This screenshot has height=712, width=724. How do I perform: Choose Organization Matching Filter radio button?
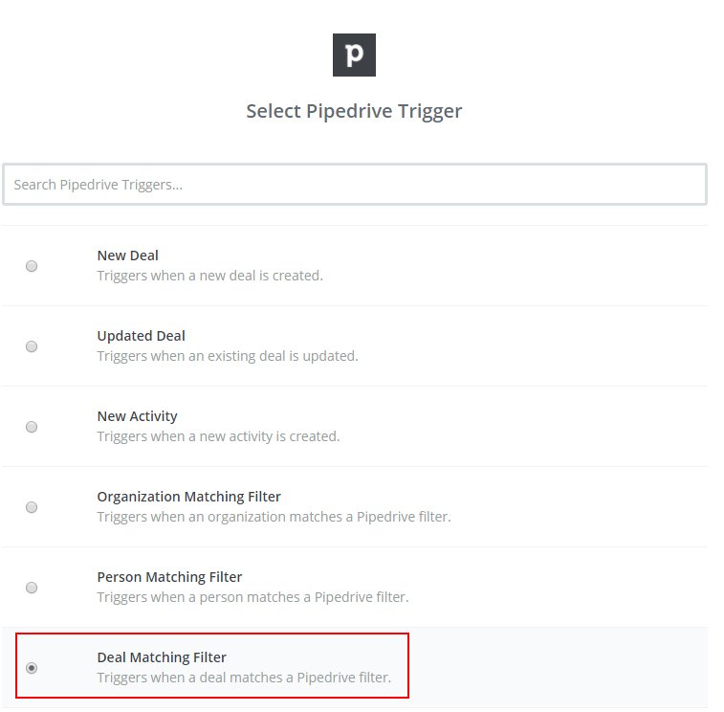[x=32, y=507]
